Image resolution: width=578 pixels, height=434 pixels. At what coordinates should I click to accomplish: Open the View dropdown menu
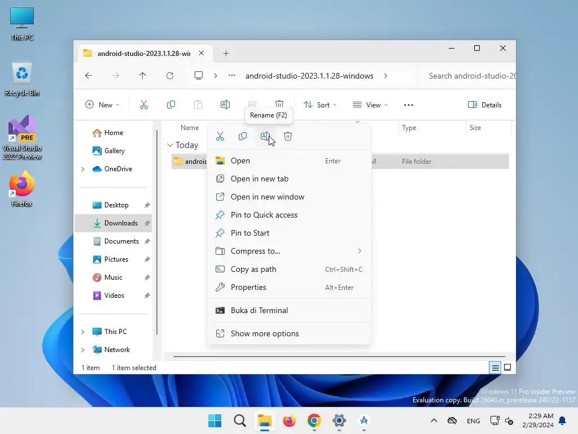pos(370,105)
